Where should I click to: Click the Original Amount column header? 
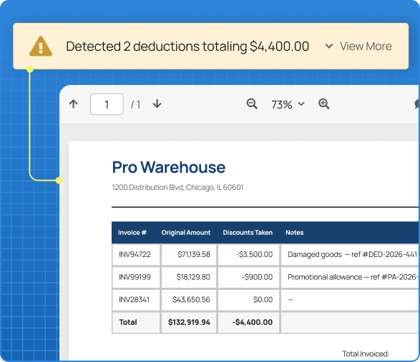pyautogui.click(x=186, y=233)
